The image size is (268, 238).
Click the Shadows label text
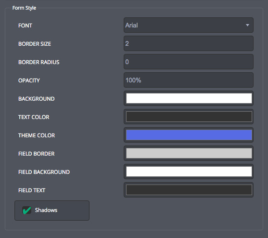pyautogui.click(x=46, y=210)
